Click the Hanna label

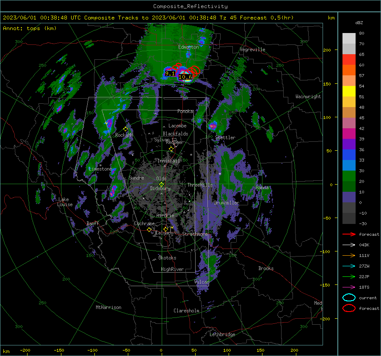[x=262, y=188]
